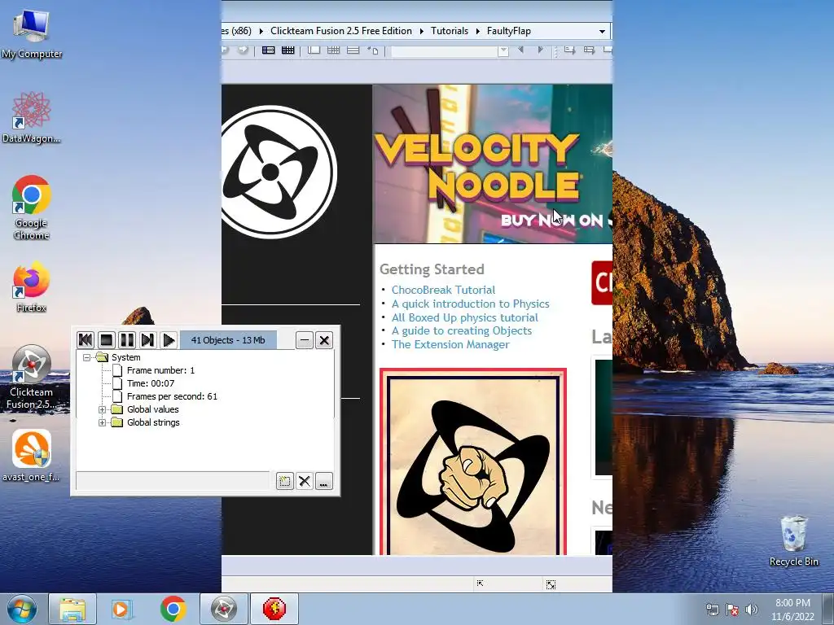Open the Recycle Bin

click(793, 540)
